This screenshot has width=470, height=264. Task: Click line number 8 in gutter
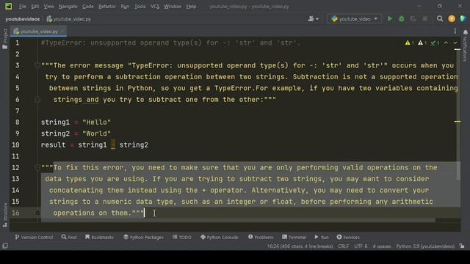(x=17, y=122)
